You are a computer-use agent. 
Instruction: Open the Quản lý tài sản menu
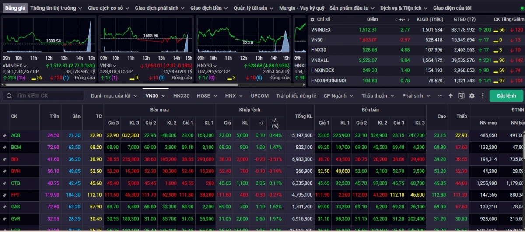254,8
